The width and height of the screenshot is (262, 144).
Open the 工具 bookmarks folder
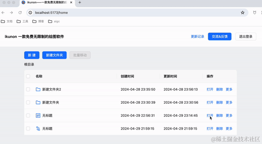click(x=22, y=21)
